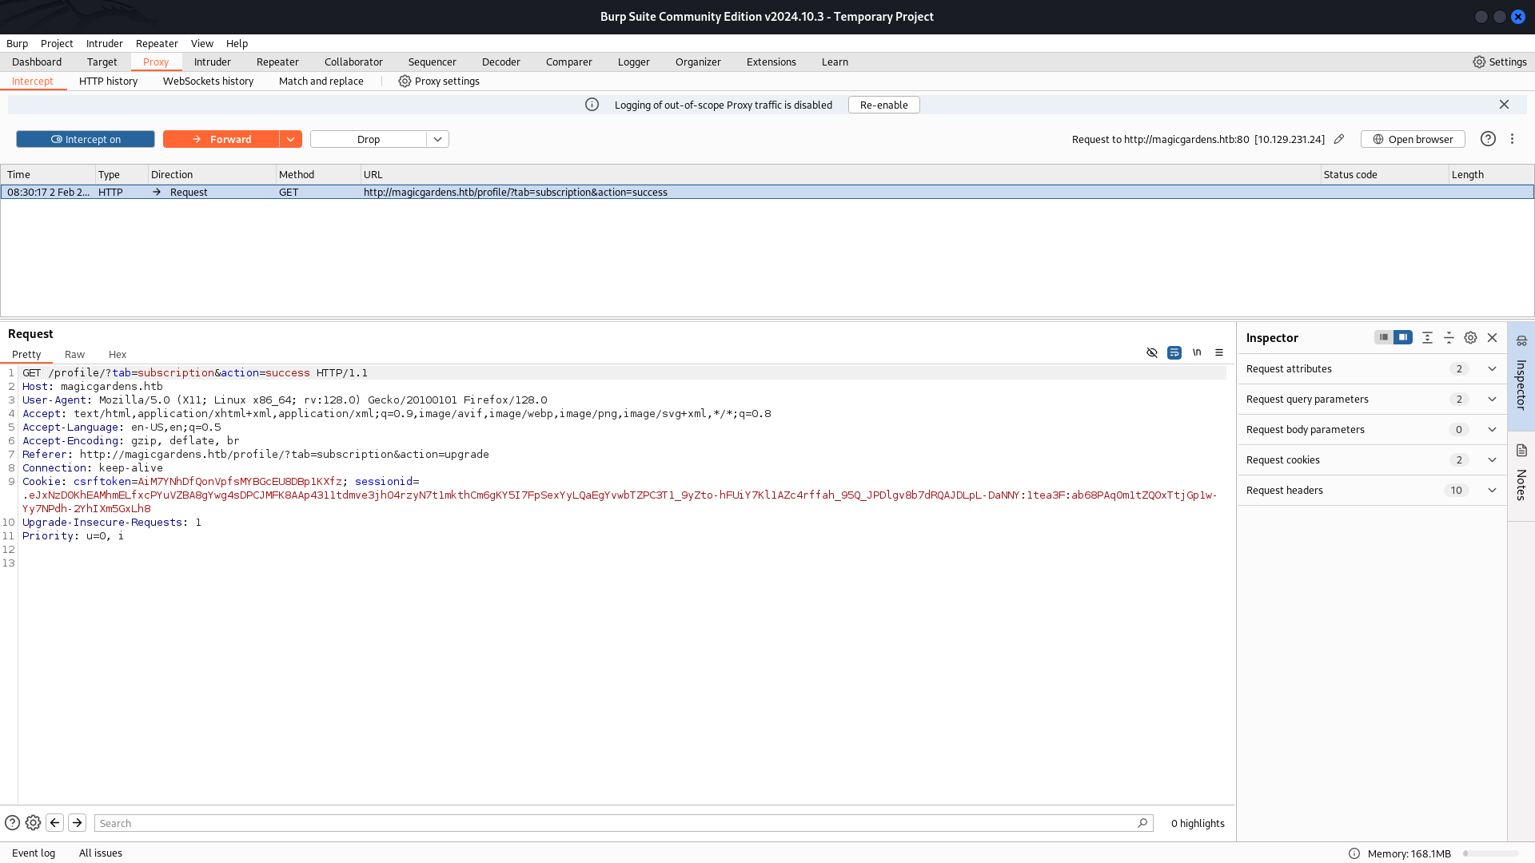Viewport: 1535px width, 863px height.
Task: Open the proxy intercept help icon
Action: coord(1488,139)
